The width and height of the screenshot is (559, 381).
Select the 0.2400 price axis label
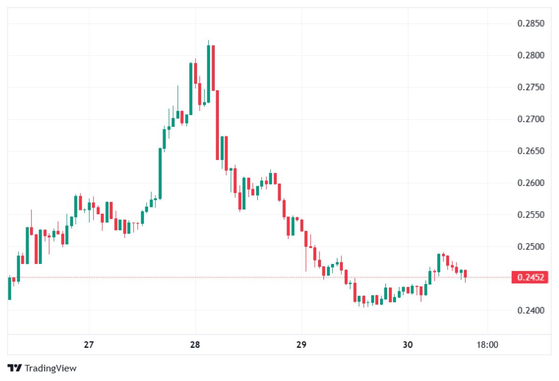[531, 310]
